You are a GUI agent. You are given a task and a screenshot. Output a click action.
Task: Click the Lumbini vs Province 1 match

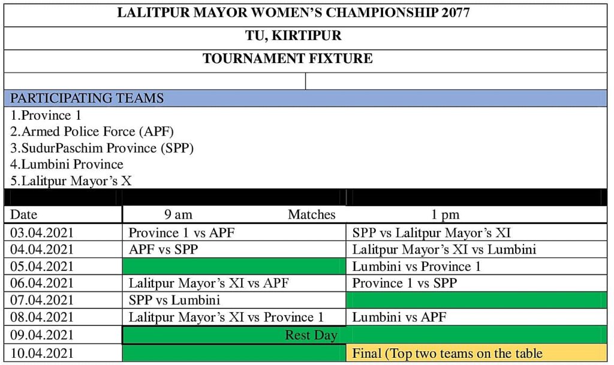pyautogui.click(x=416, y=266)
